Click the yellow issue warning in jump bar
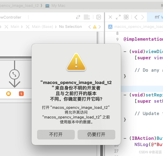163x156 pixels. (95, 27)
